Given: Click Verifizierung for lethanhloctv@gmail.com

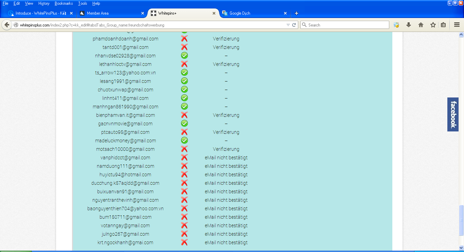Looking at the screenshot, I should pos(226,64).
